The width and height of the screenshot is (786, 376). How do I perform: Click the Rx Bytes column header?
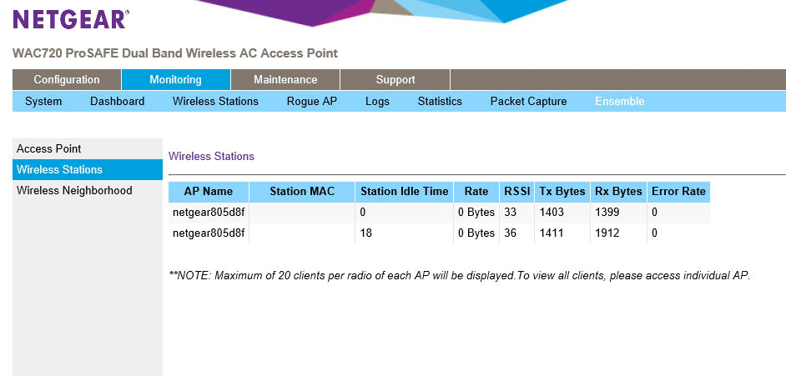[x=618, y=192]
